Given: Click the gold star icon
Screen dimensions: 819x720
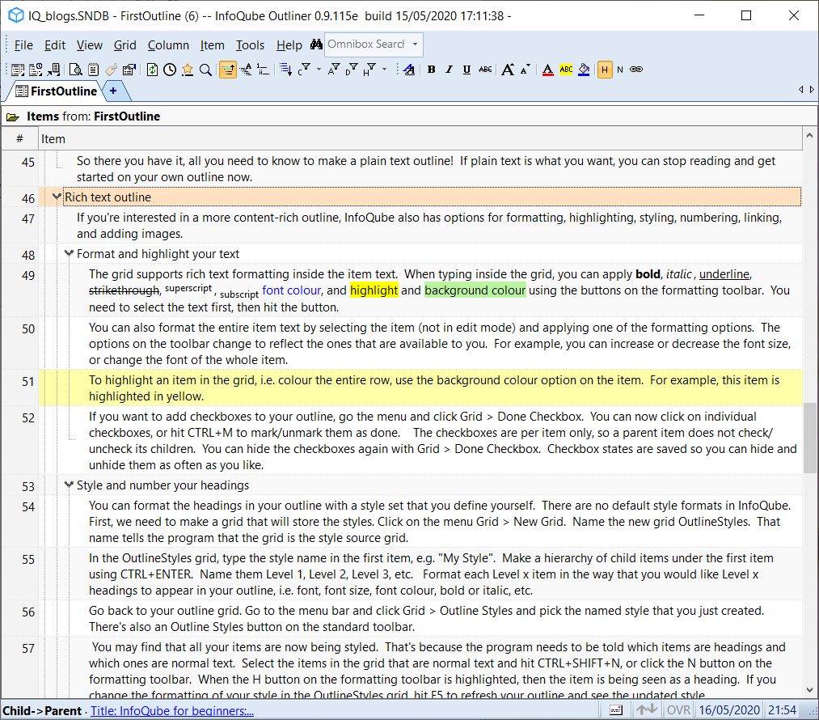Looking at the screenshot, I should pyautogui.click(x=188, y=70).
